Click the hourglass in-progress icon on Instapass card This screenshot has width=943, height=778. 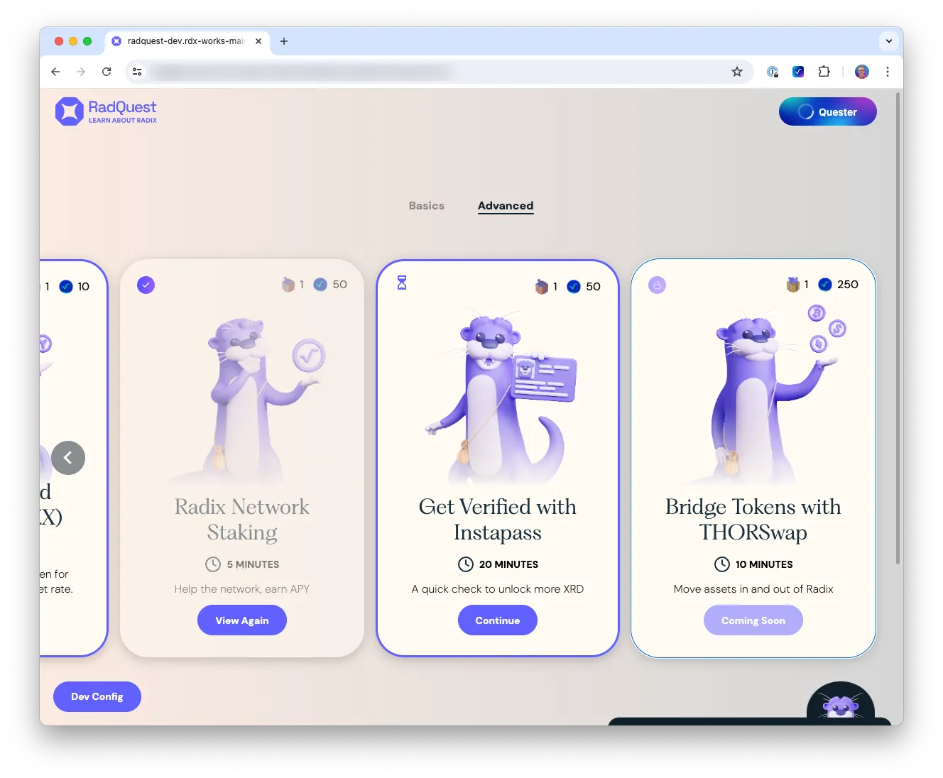[x=402, y=283]
